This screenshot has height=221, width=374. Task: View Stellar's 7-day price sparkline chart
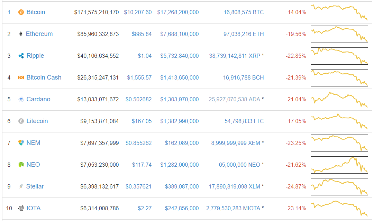point(339,186)
